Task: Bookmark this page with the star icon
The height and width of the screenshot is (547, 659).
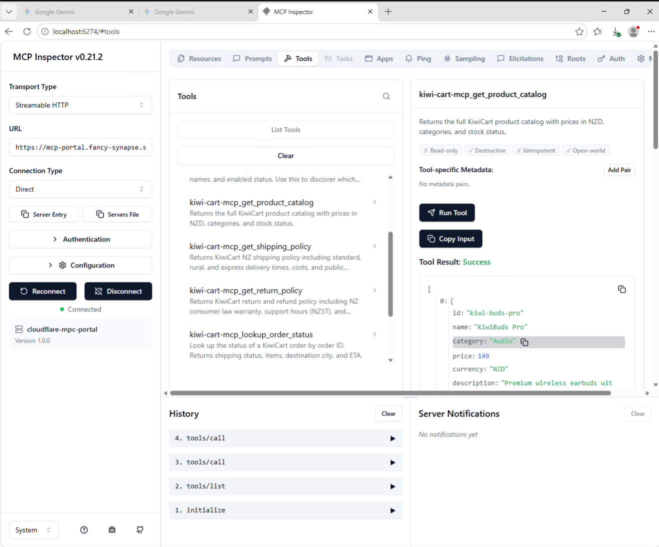Action: click(x=579, y=31)
